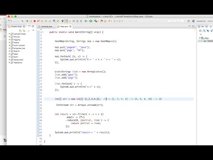
Task: Expand the websocket project
Action: [x=9, y=60]
